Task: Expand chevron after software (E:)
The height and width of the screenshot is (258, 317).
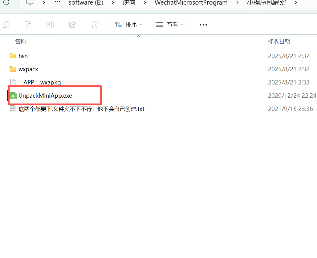Action: 113,3
